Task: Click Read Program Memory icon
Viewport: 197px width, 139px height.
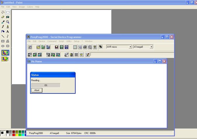Action: coord(35,55)
